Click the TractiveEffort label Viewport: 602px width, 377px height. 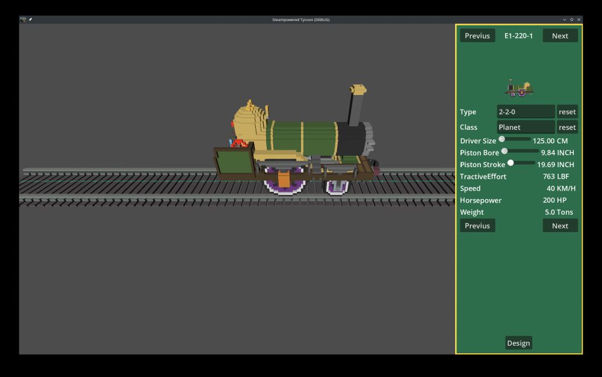[x=483, y=176]
